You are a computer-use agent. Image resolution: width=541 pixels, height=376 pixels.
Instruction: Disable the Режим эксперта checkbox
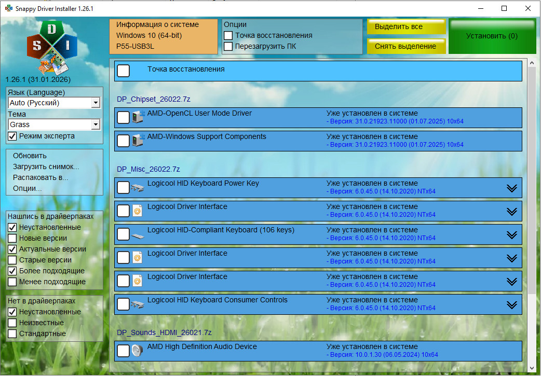point(12,136)
